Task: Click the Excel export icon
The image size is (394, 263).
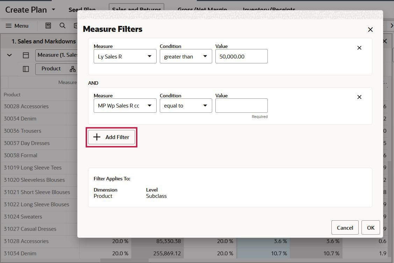Action: [76, 26]
